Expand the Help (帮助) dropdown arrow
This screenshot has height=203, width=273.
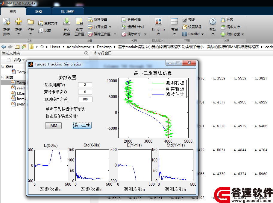coord(213,34)
